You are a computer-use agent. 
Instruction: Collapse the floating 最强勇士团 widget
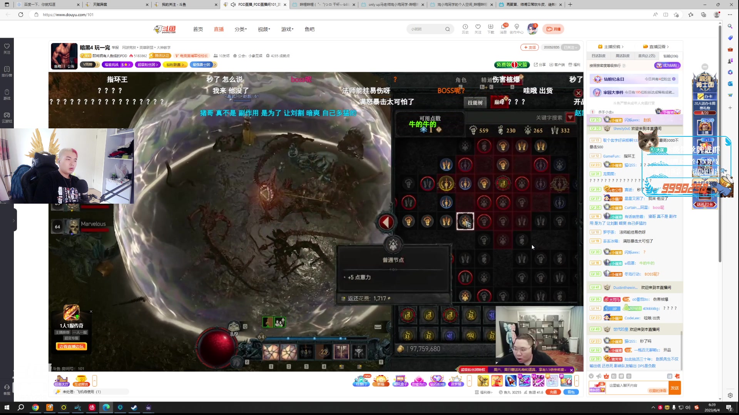[705, 66]
